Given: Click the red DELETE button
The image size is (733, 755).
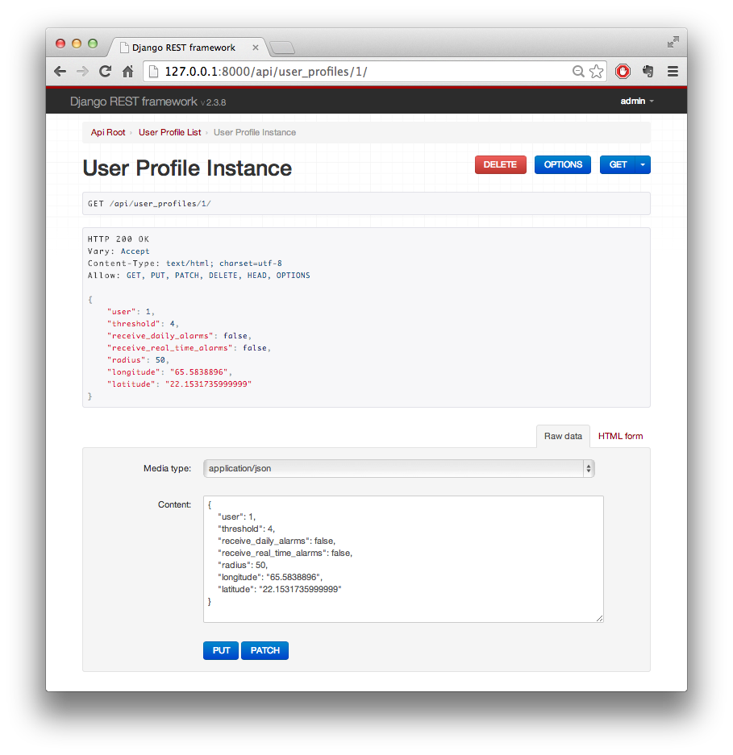Looking at the screenshot, I should (x=500, y=164).
